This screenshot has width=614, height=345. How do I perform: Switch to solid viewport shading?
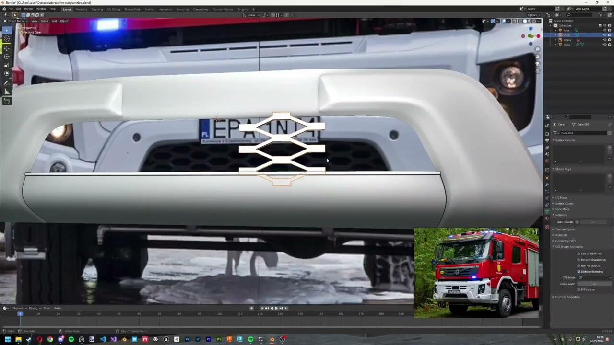point(525,21)
